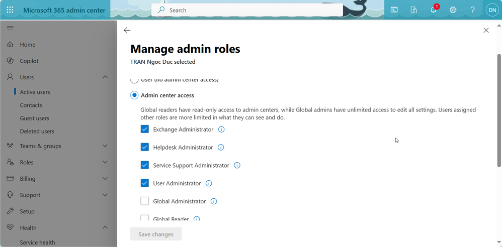Screen dimensions: 502x247
Task: Go to Home in navigation
Action: click(x=28, y=45)
